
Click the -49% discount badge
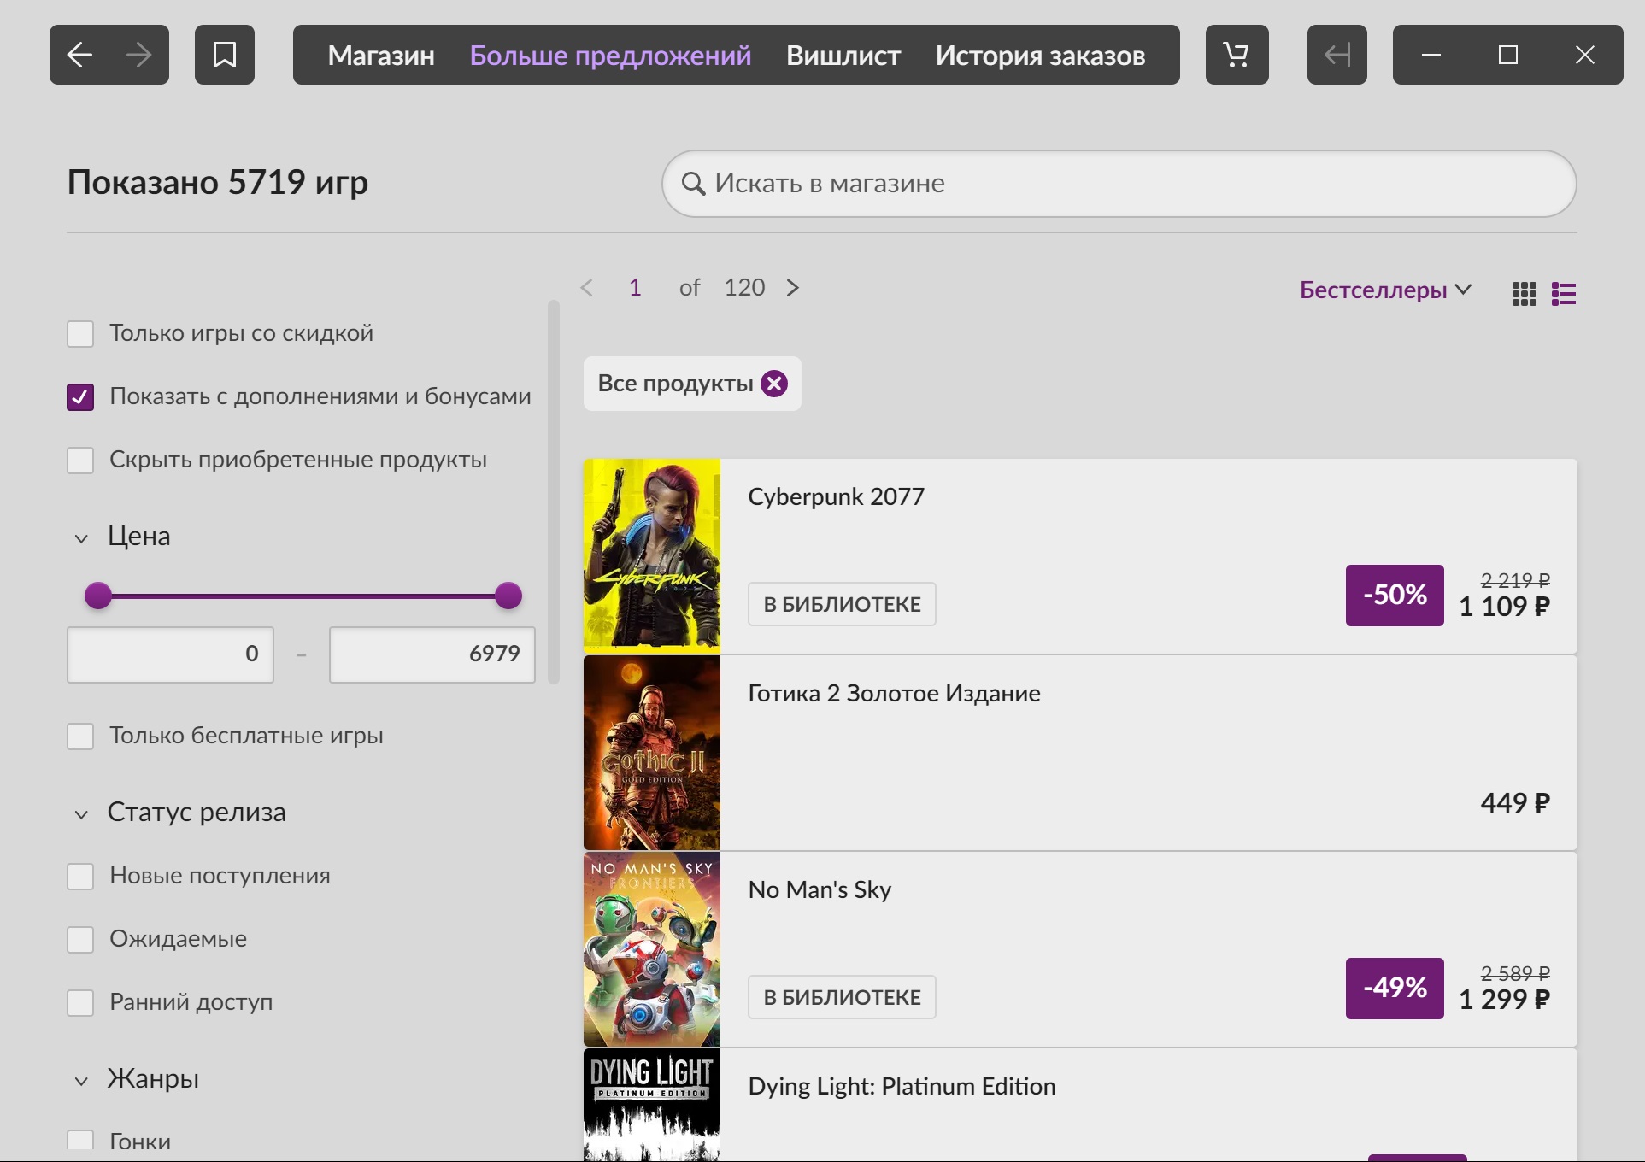[x=1395, y=989]
